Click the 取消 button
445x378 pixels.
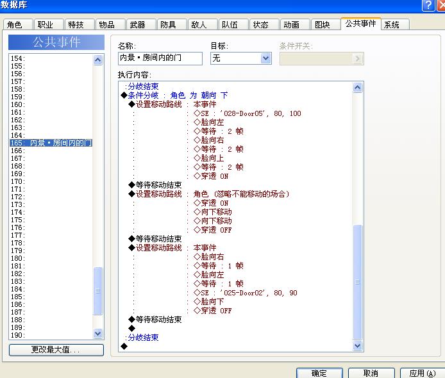371,373
